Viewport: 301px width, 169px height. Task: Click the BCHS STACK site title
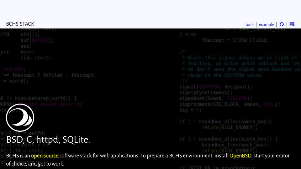[20, 24]
